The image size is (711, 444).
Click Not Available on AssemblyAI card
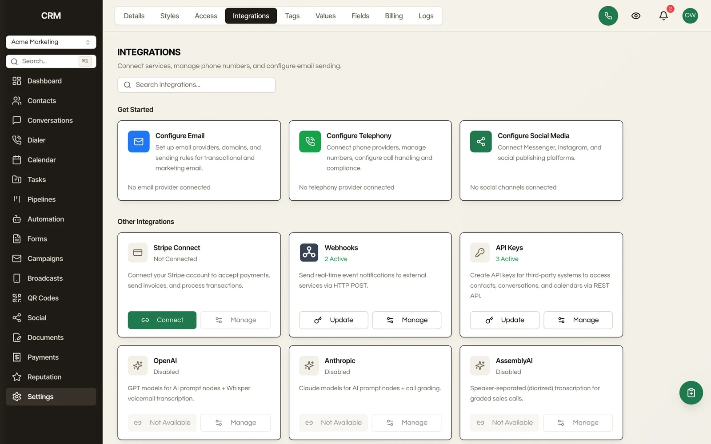505,423
